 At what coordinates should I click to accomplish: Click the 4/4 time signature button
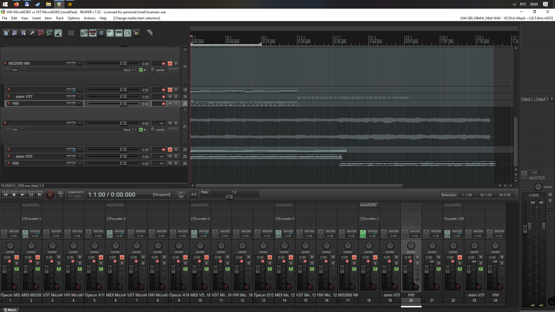[x=194, y=195]
